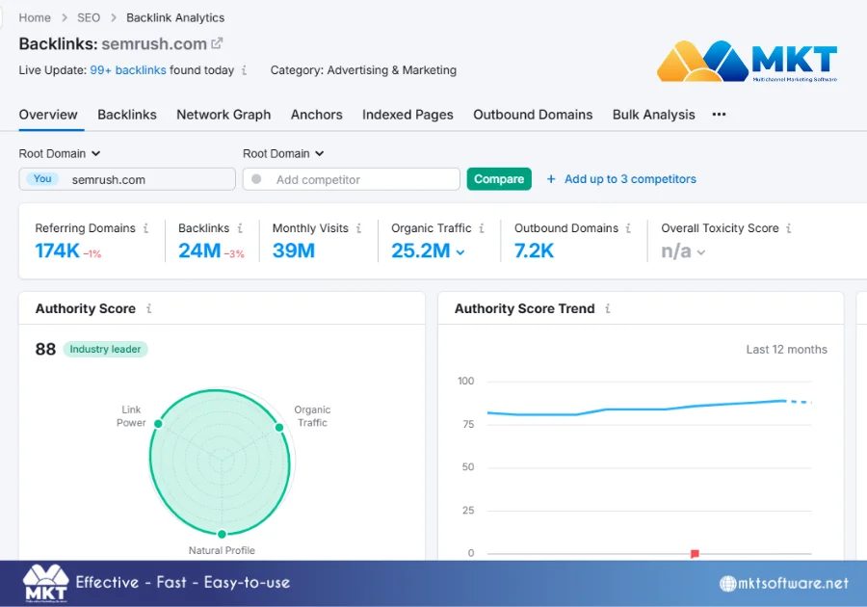This screenshot has width=867, height=607.
Task: Open semrush.com external link icon
Action: [217, 43]
